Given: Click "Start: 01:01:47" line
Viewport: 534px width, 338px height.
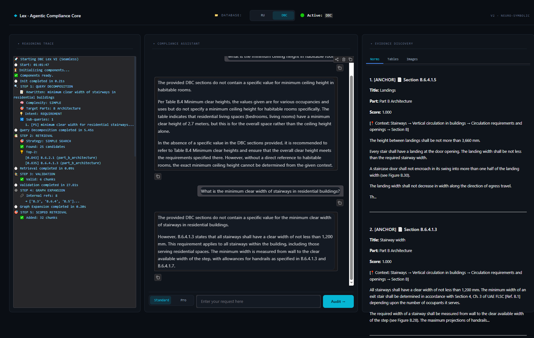Looking at the screenshot, I should point(34,65).
